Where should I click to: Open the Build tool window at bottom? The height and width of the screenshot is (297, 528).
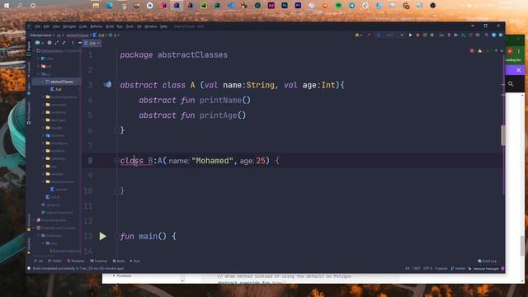pos(119,261)
